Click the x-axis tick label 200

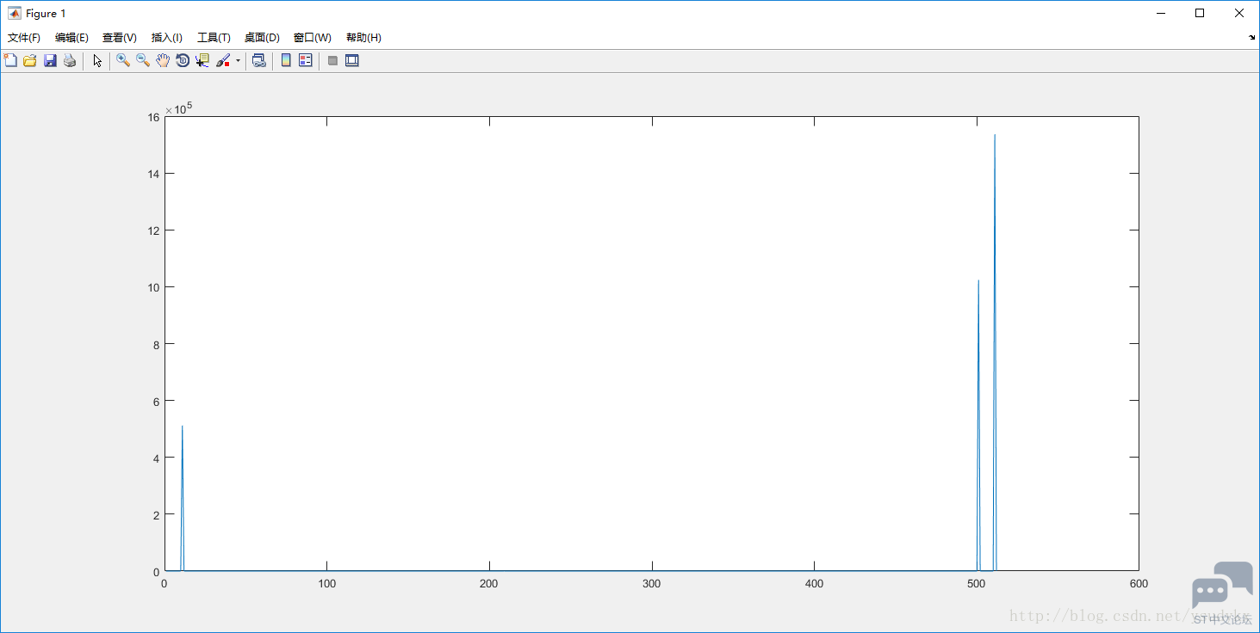tap(489, 584)
